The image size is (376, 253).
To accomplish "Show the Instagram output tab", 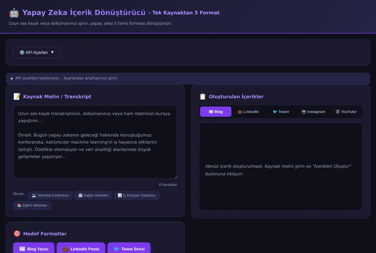I will click(x=313, y=112).
